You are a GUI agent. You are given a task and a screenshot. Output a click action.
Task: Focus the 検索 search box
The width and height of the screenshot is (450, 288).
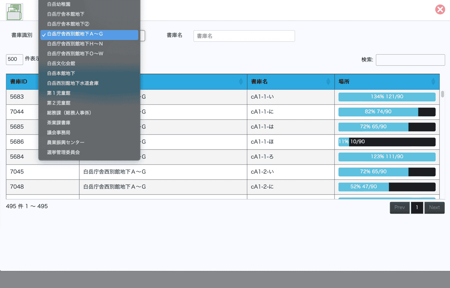pos(410,60)
